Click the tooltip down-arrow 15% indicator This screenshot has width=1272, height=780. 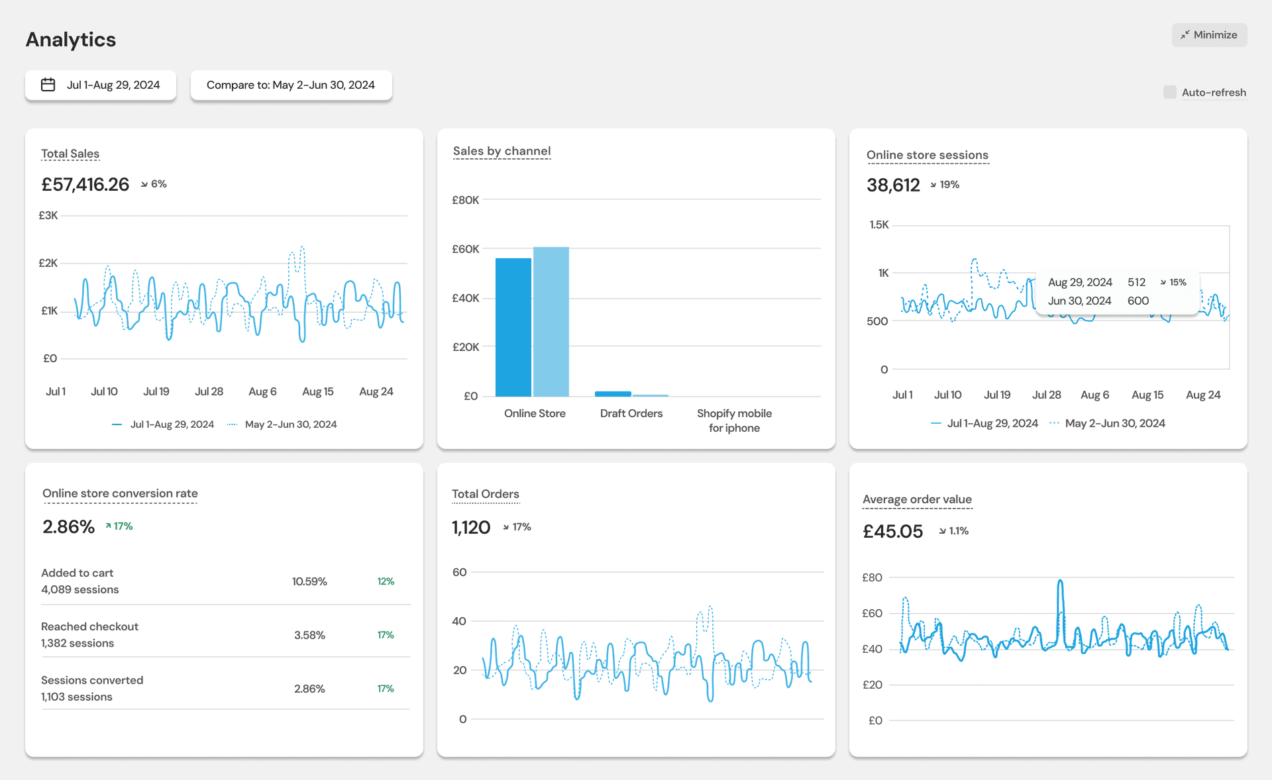coord(1173,282)
